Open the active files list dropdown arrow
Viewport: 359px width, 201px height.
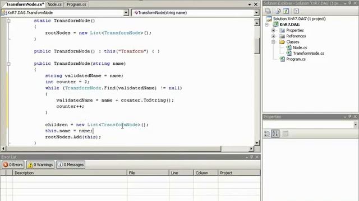coord(250,4)
